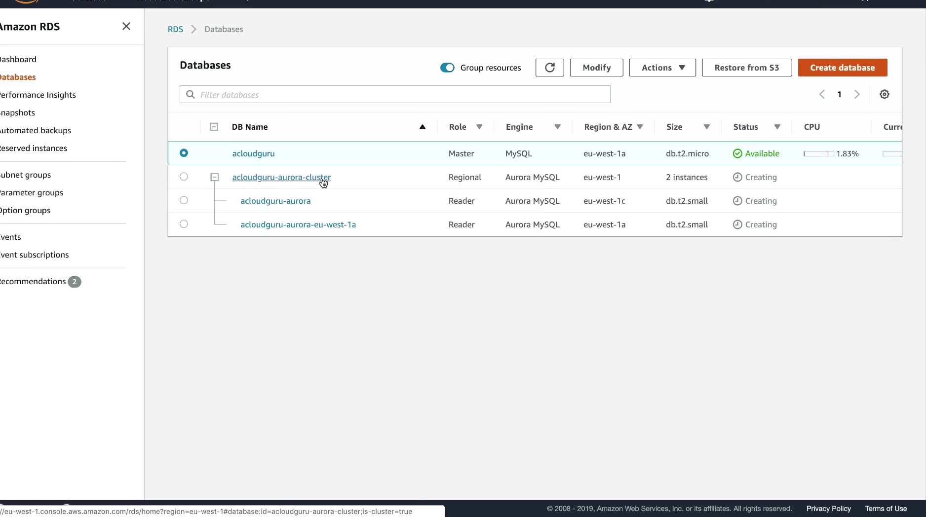Open the acloudguru-aurora instance link
This screenshot has height=517, width=926.
click(275, 201)
